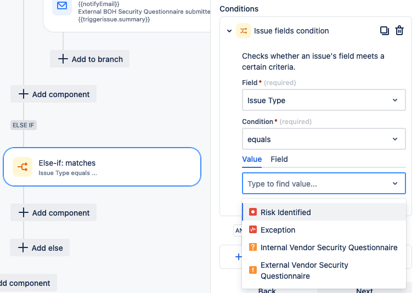Click the Add to branch button
Image resolution: width=417 pixels, height=293 pixels.
(90, 59)
